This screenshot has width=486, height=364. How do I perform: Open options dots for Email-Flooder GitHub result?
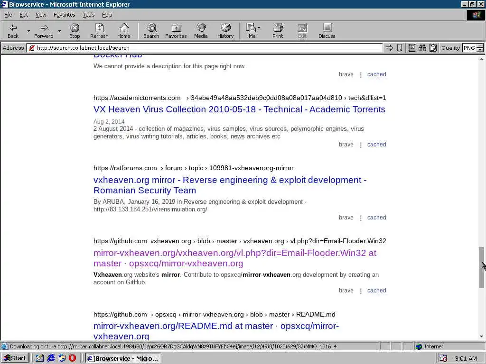361,291
